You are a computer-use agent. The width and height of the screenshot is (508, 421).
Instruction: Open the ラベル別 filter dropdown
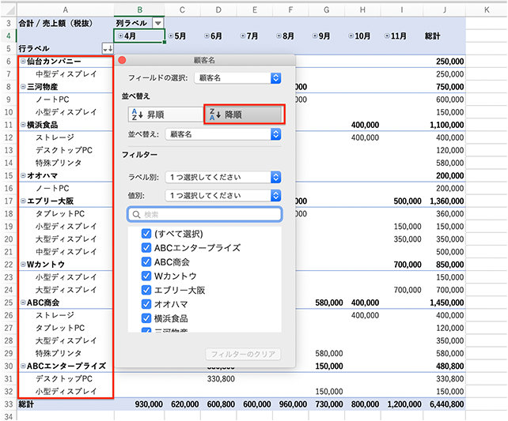point(223,177)
